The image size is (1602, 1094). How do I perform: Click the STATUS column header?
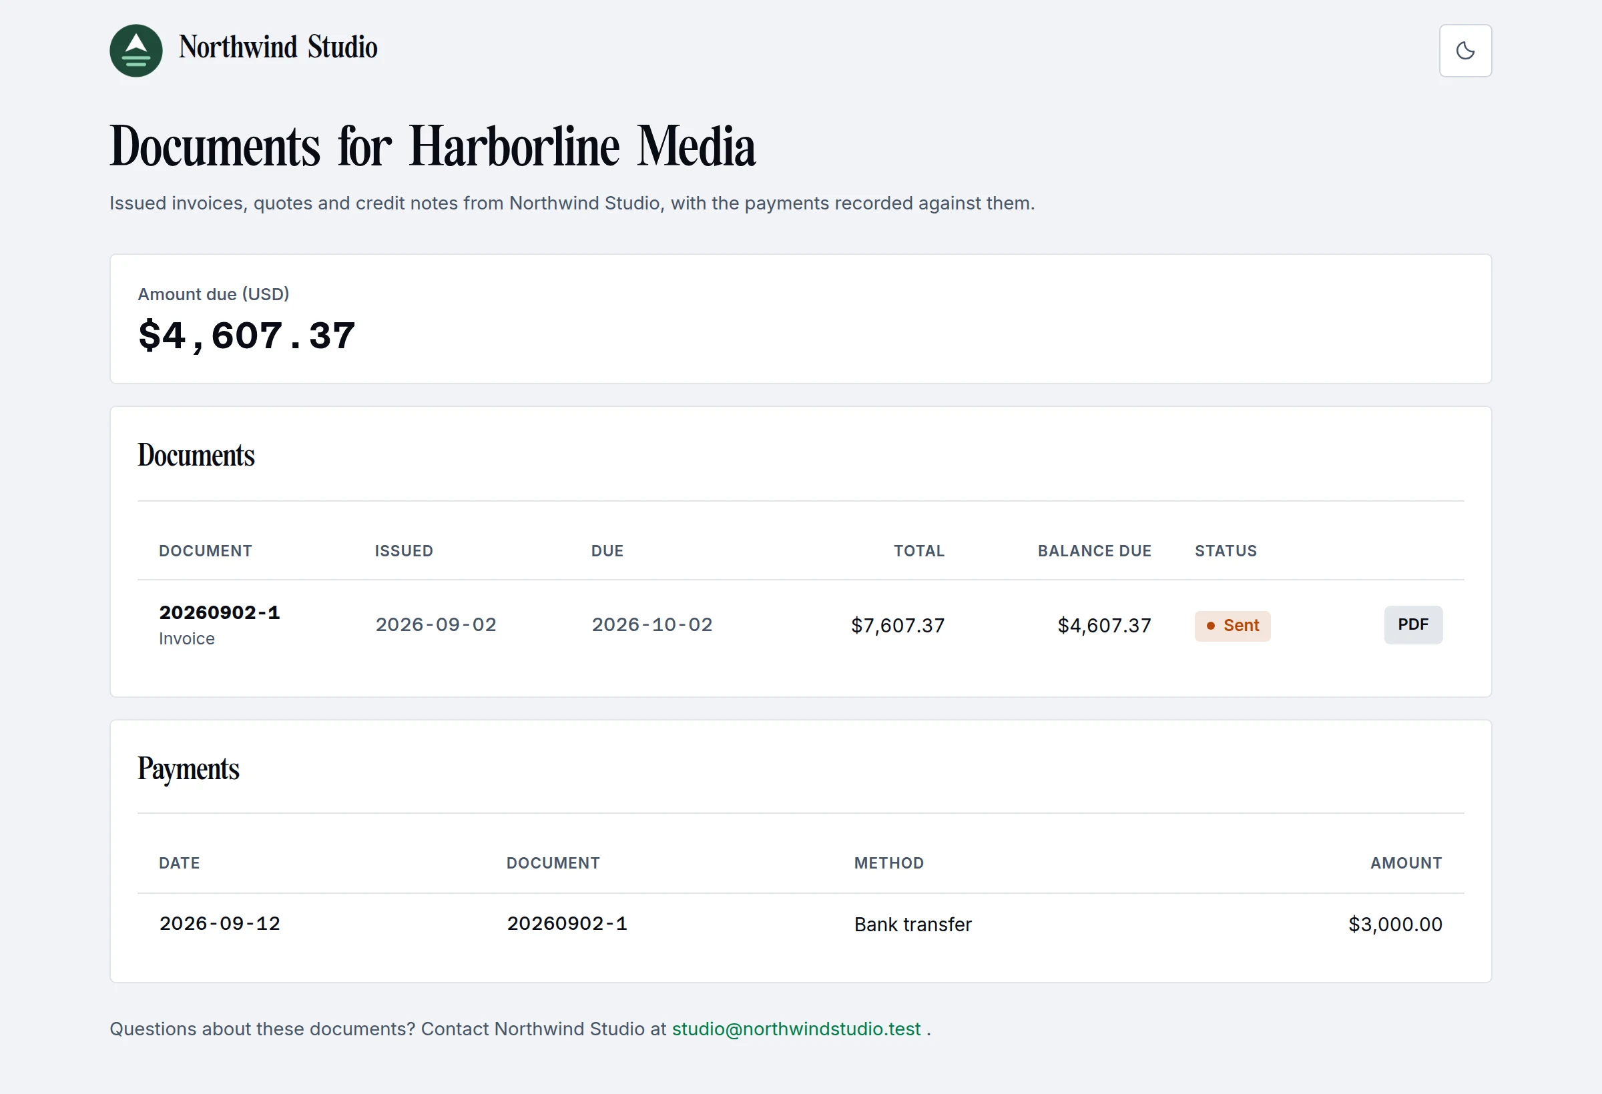tap(1226, 551)
